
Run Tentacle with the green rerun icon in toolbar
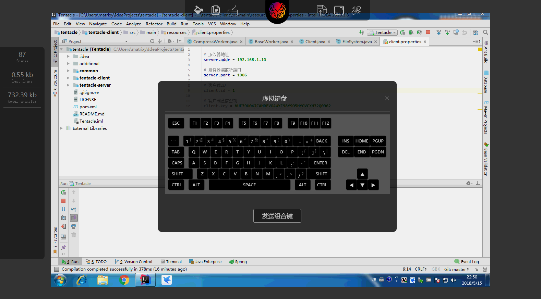402,32
